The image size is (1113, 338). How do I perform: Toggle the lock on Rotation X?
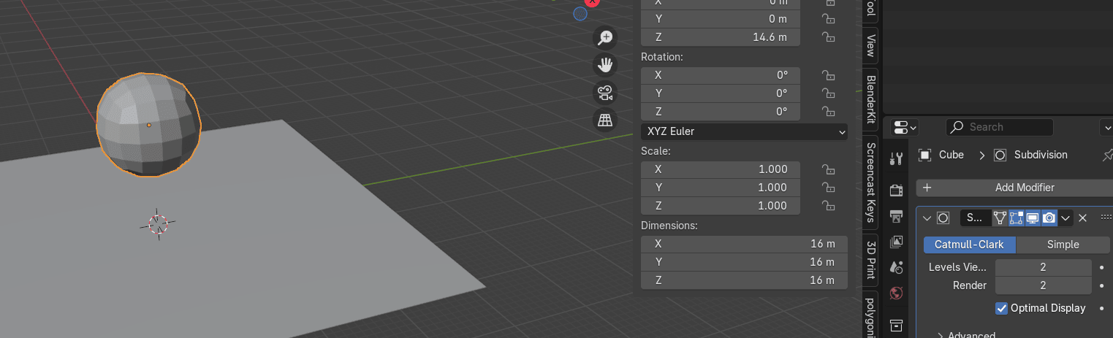coord(828,75)
